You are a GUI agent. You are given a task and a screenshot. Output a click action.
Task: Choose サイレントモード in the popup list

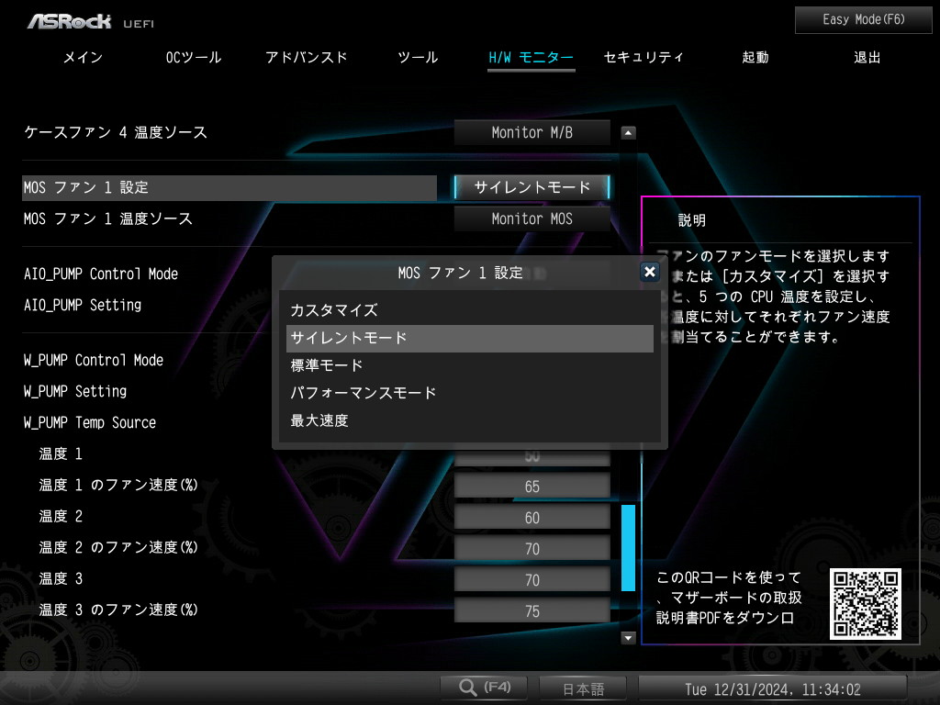pyautogui.click(x=469, y=338)
